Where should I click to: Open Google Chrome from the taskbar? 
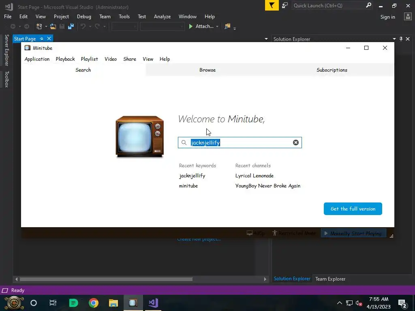click(94, 303)
